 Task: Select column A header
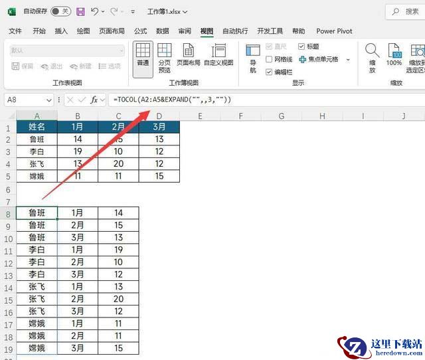37,116
